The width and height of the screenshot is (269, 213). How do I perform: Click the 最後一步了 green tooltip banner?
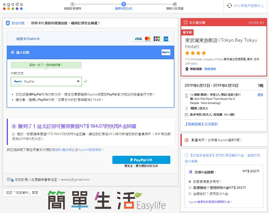click(46, 65)
